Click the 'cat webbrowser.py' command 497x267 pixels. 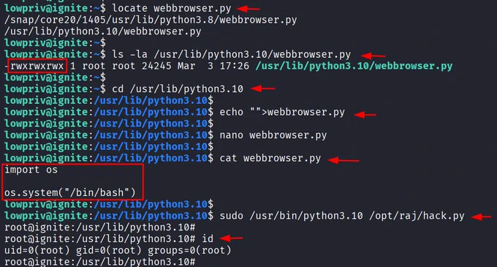(x=270, y=158)
